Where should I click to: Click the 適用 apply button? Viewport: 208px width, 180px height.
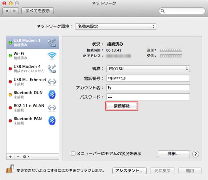point(190,171)
